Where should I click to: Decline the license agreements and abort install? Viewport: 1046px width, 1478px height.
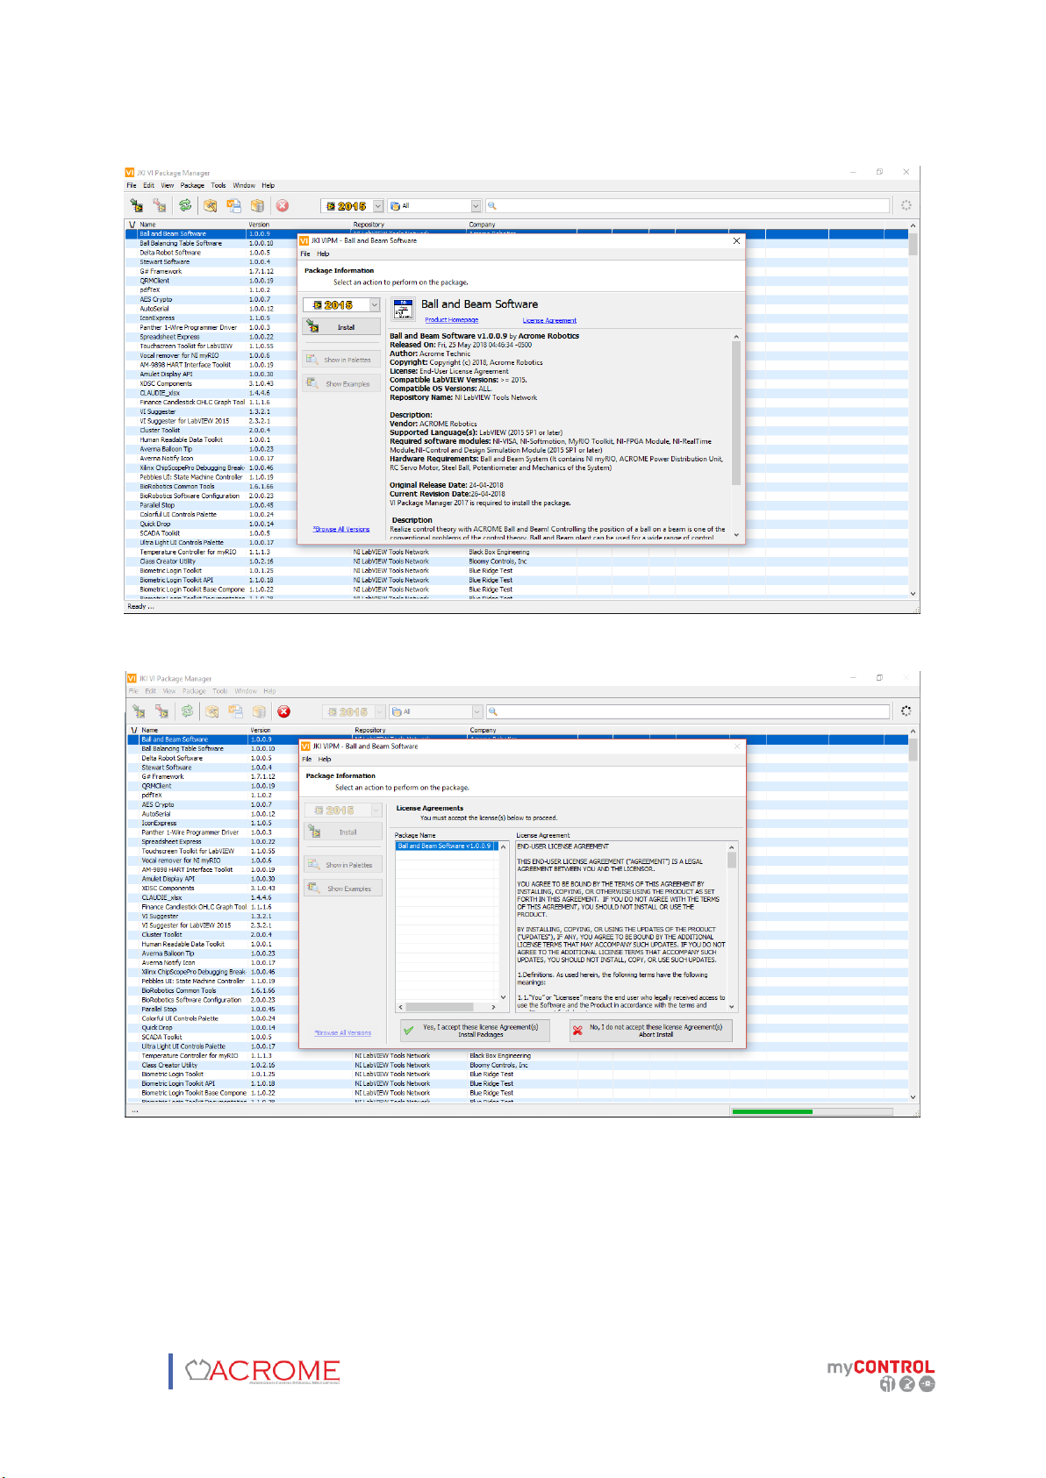coord(650,1030)
